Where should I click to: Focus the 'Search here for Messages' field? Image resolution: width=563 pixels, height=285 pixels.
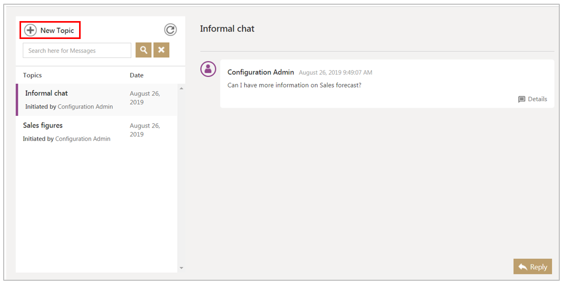pyautogui.click(x=77, y=51)
